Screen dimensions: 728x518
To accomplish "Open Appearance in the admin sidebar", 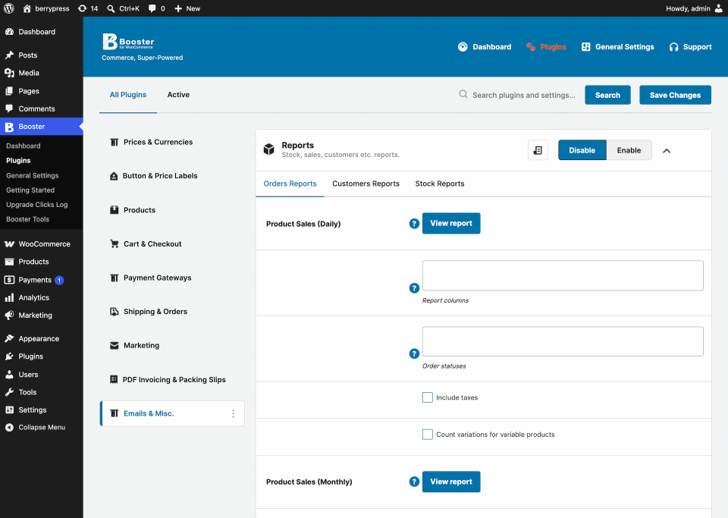I will 41,339.
